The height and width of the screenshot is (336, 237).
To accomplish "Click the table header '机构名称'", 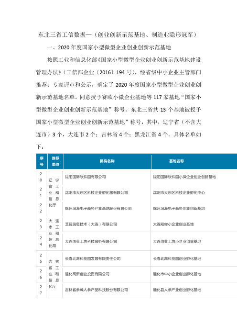I will (x=107, y=161).
